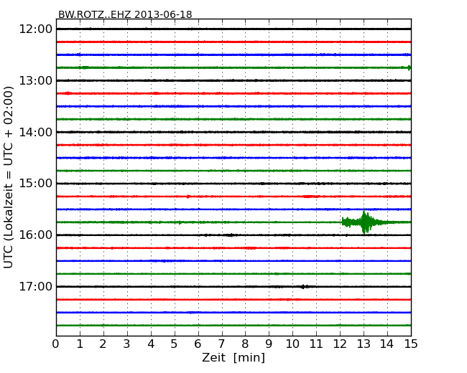Click the x-axis tick label 10

click(x=292, y=344)
